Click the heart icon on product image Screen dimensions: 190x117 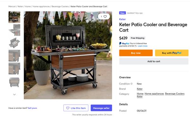[105, 16]
